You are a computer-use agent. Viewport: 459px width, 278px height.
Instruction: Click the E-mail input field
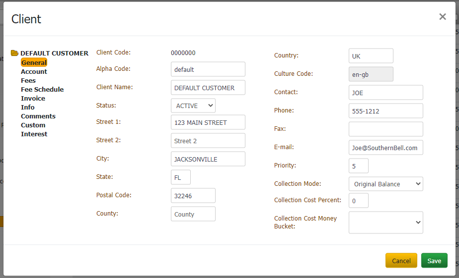pos(386,148)
